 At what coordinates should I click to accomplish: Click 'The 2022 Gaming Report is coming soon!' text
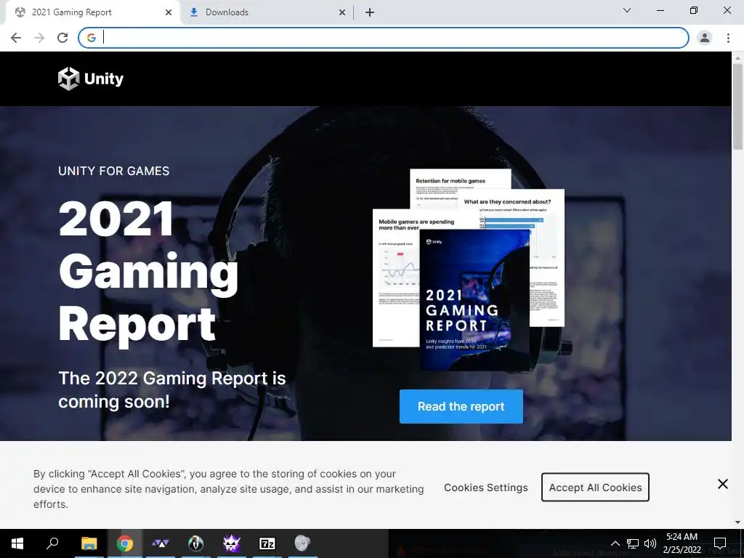coord(171,390)
